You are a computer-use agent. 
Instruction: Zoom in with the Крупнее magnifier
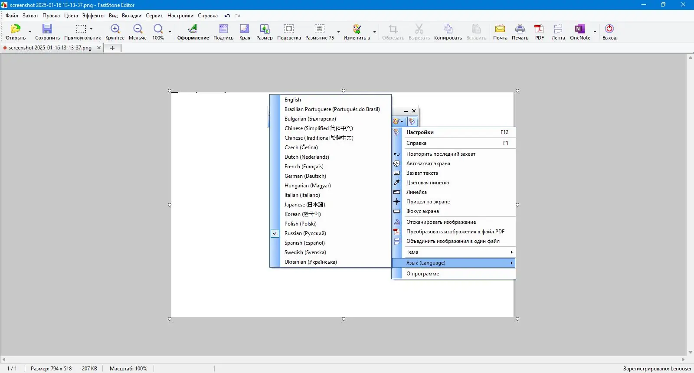click(x=115, y=29)
